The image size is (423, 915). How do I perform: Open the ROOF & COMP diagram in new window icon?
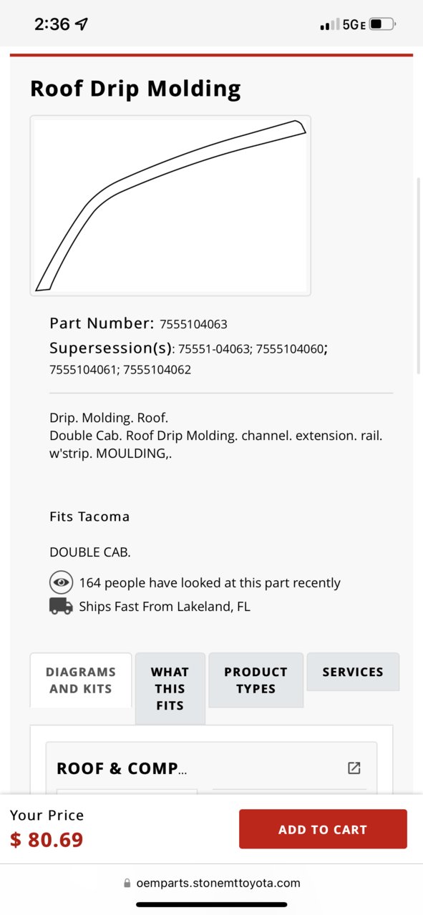point(354,768)
